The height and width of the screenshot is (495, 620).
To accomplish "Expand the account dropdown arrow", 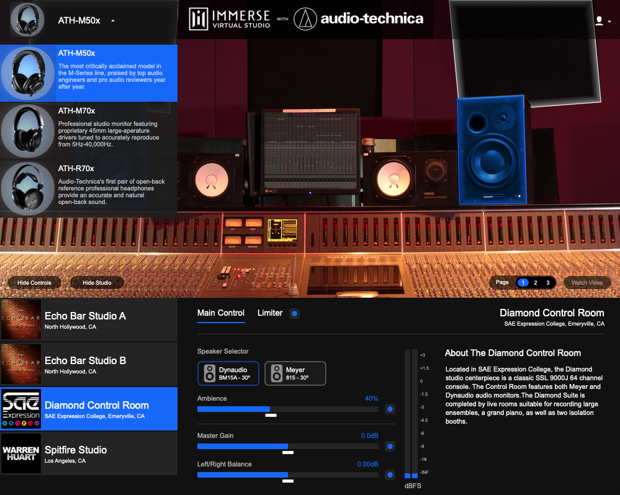I will tap(609, 22).
